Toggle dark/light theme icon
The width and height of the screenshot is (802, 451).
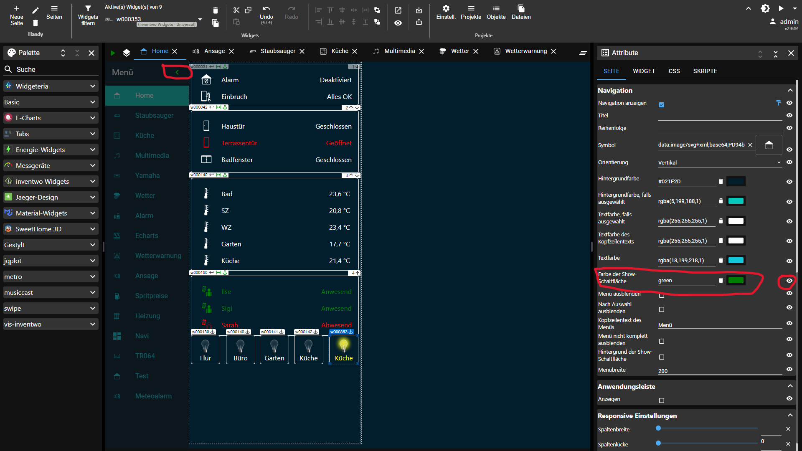(765, 8)
